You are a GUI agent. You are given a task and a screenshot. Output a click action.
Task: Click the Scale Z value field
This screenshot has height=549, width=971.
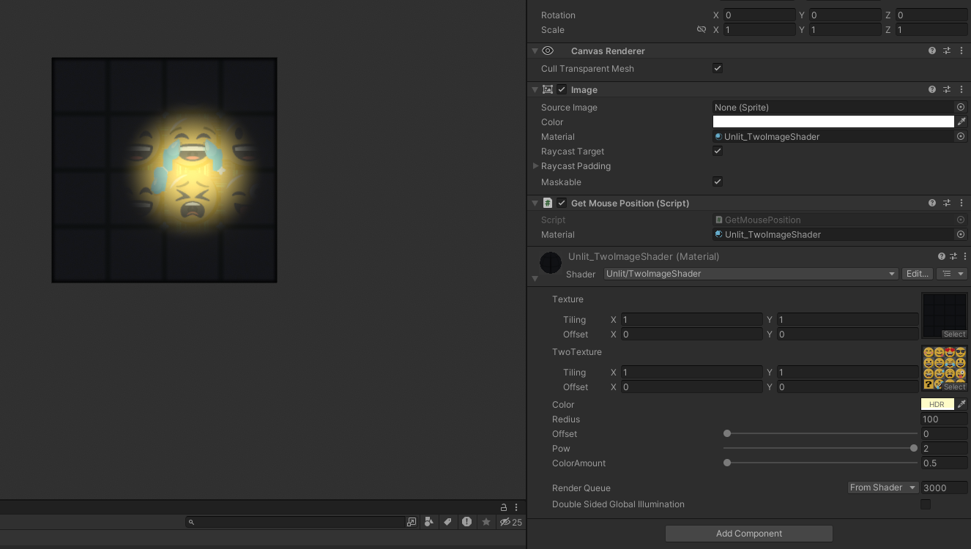pos(932,30)
